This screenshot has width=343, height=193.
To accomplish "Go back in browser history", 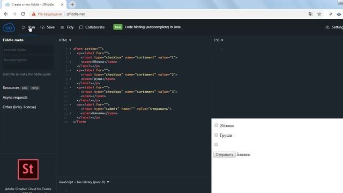I will 6,14.
